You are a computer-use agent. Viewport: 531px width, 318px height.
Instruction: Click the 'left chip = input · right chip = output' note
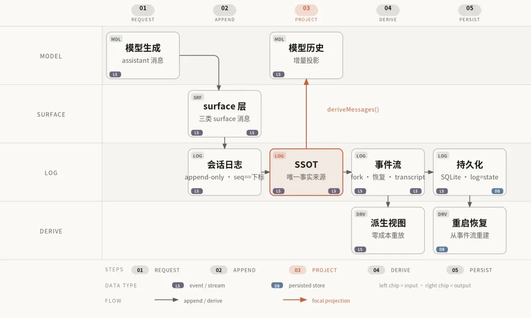425,286
